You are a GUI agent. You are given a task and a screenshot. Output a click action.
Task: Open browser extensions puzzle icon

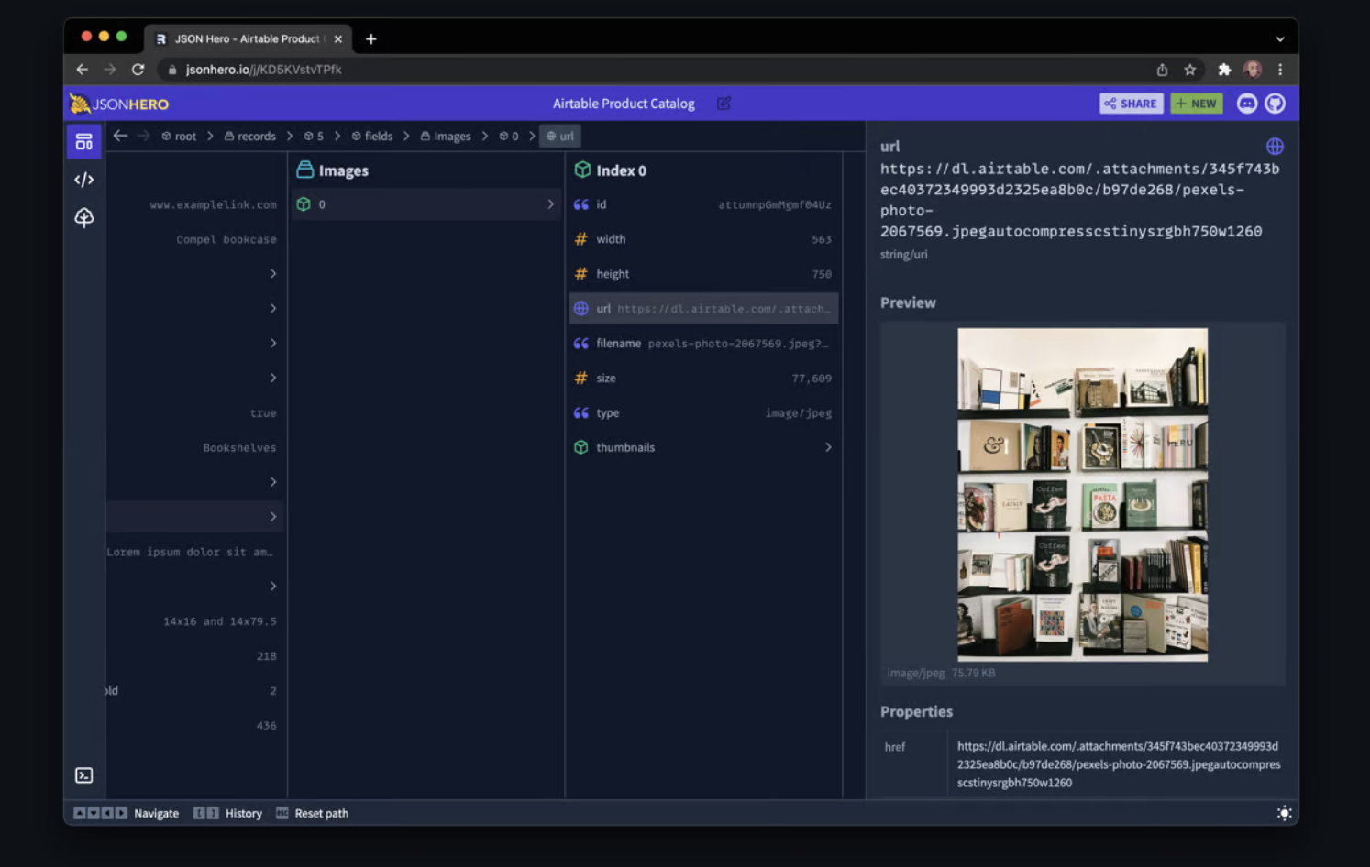(1223, 70)
